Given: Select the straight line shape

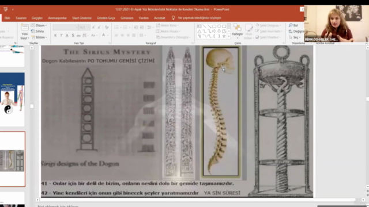Looking at the screenshot, I should pos(204,26).
